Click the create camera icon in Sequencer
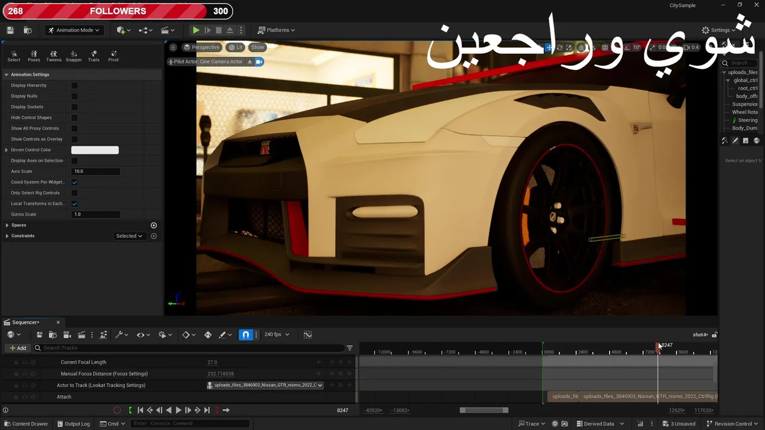Viewport: 765px width, 430px height. pos(68,335)
